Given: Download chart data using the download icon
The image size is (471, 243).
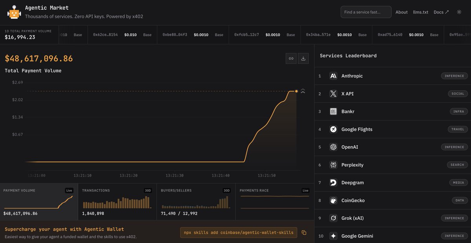Looking at the screenshot, I should click(303, 58).
